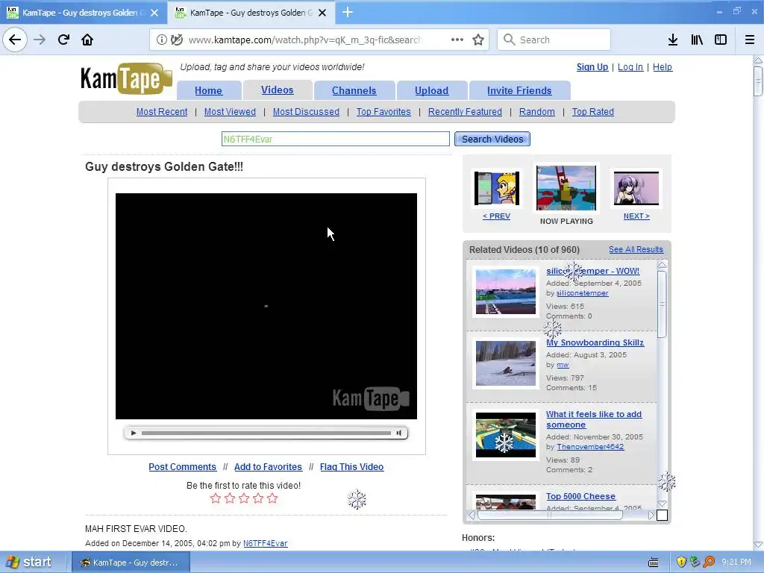Rate the video five stars
The height and width of the screenshot is (573, 764).
(272, 498)
